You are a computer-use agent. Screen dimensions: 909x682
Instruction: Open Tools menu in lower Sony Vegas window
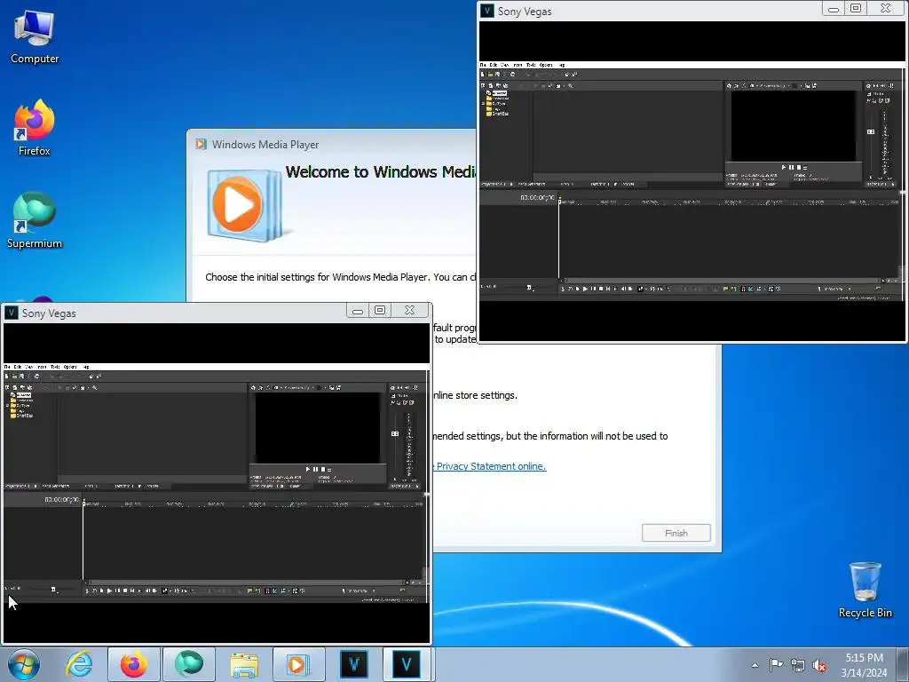coord(55,367)
